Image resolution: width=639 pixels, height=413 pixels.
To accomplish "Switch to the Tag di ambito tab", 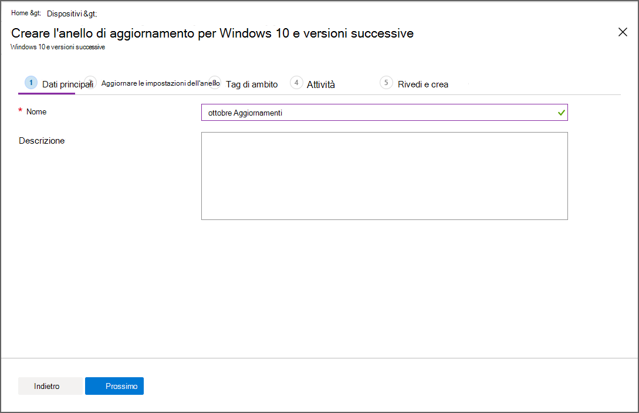I will 252,84.
